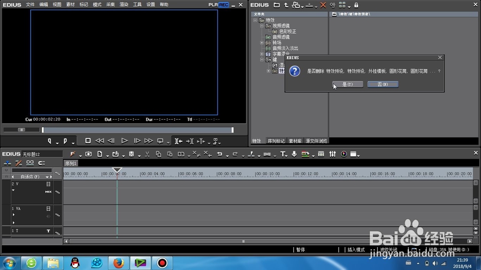Open the save project dropdown arrow
The image size is (481, 270).
[139, 156]
